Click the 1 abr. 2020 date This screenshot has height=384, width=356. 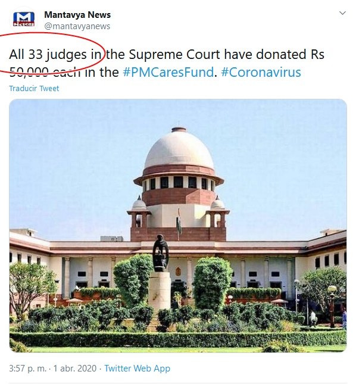[75, 369]
